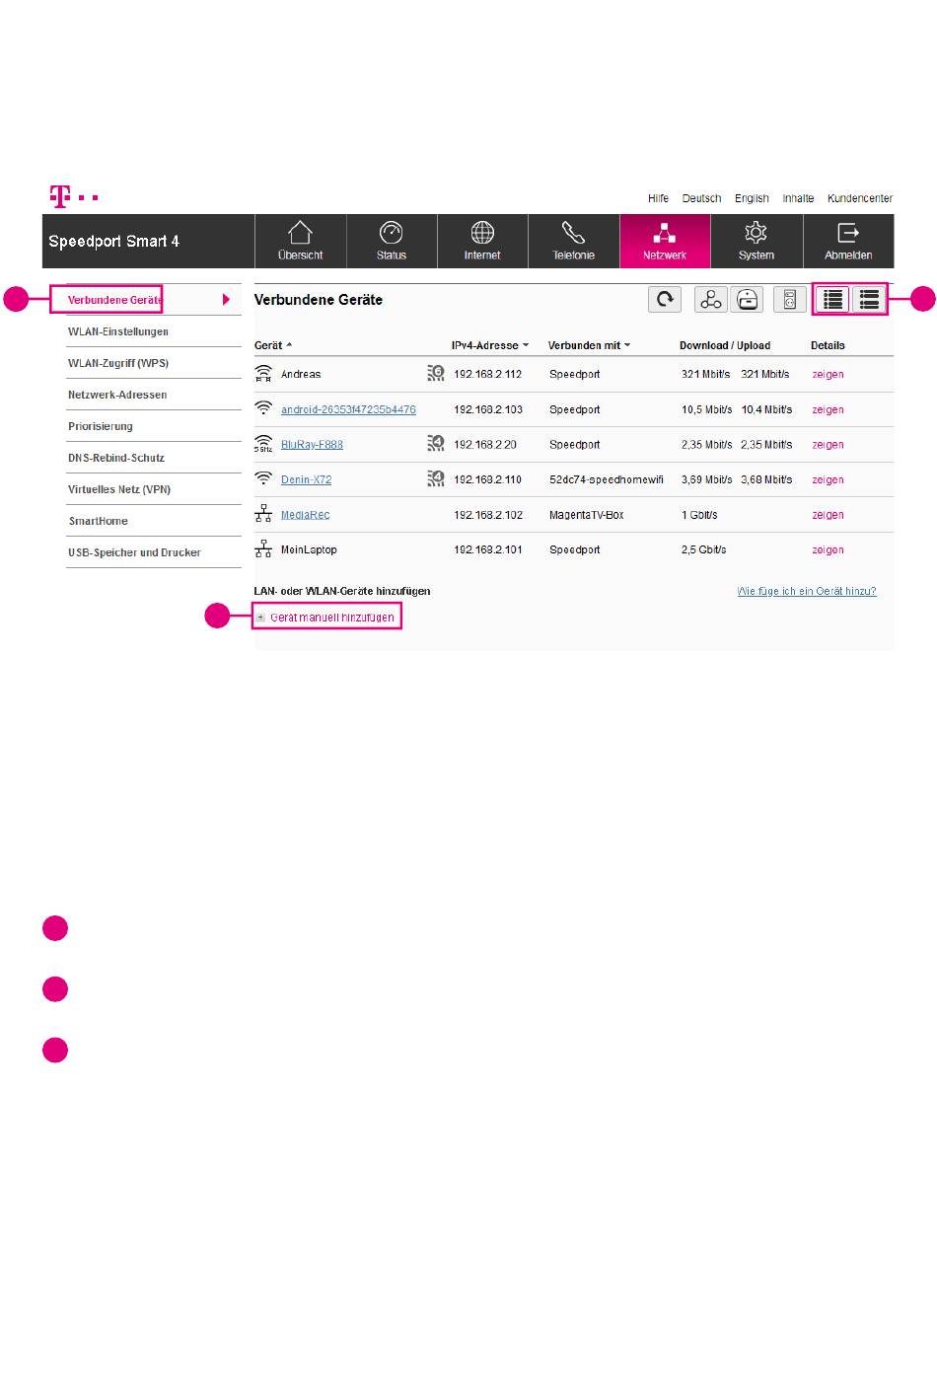Open device link Denin-X72

coord(306,479)
